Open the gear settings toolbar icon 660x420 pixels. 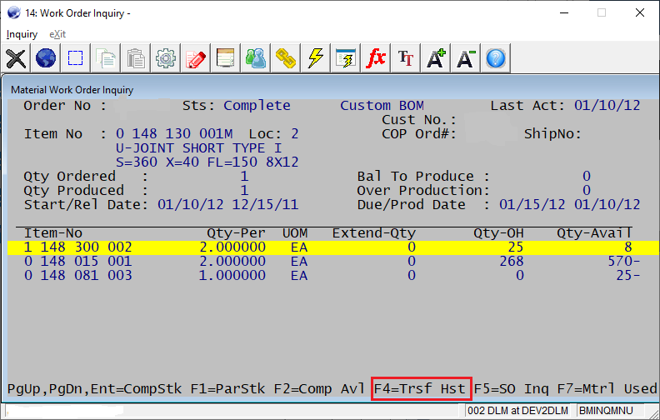(166, 58)
